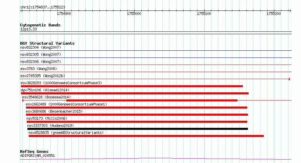Click the right arrow of the ruler

[290, 11]
